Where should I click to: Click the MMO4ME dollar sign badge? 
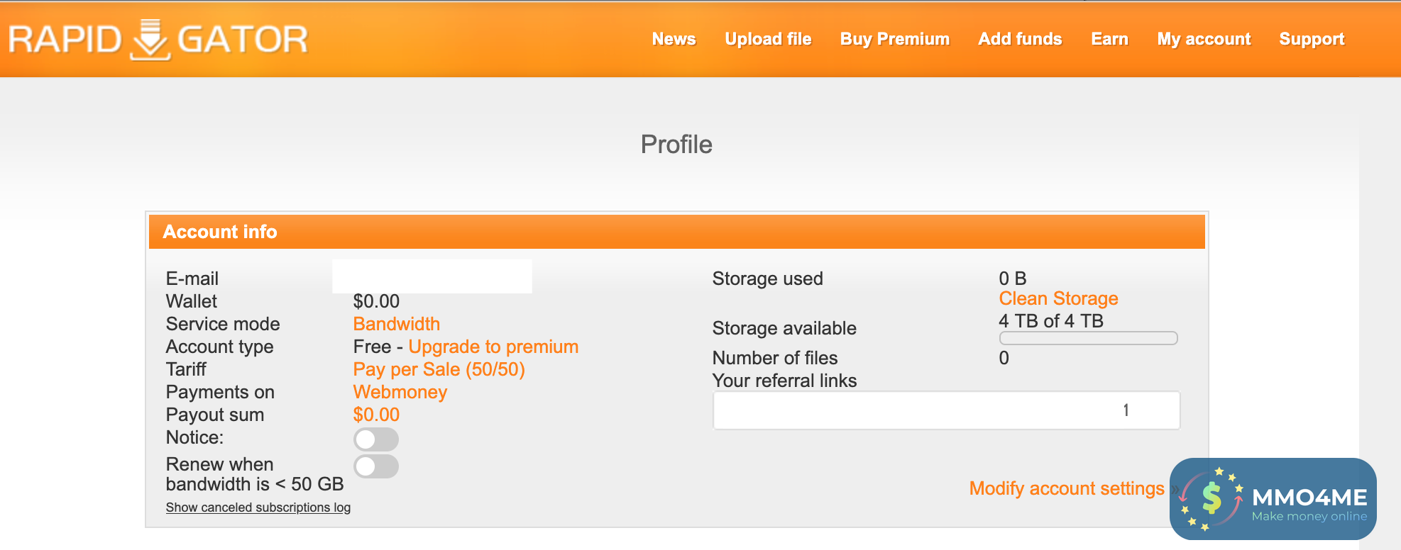[1212, 498]
